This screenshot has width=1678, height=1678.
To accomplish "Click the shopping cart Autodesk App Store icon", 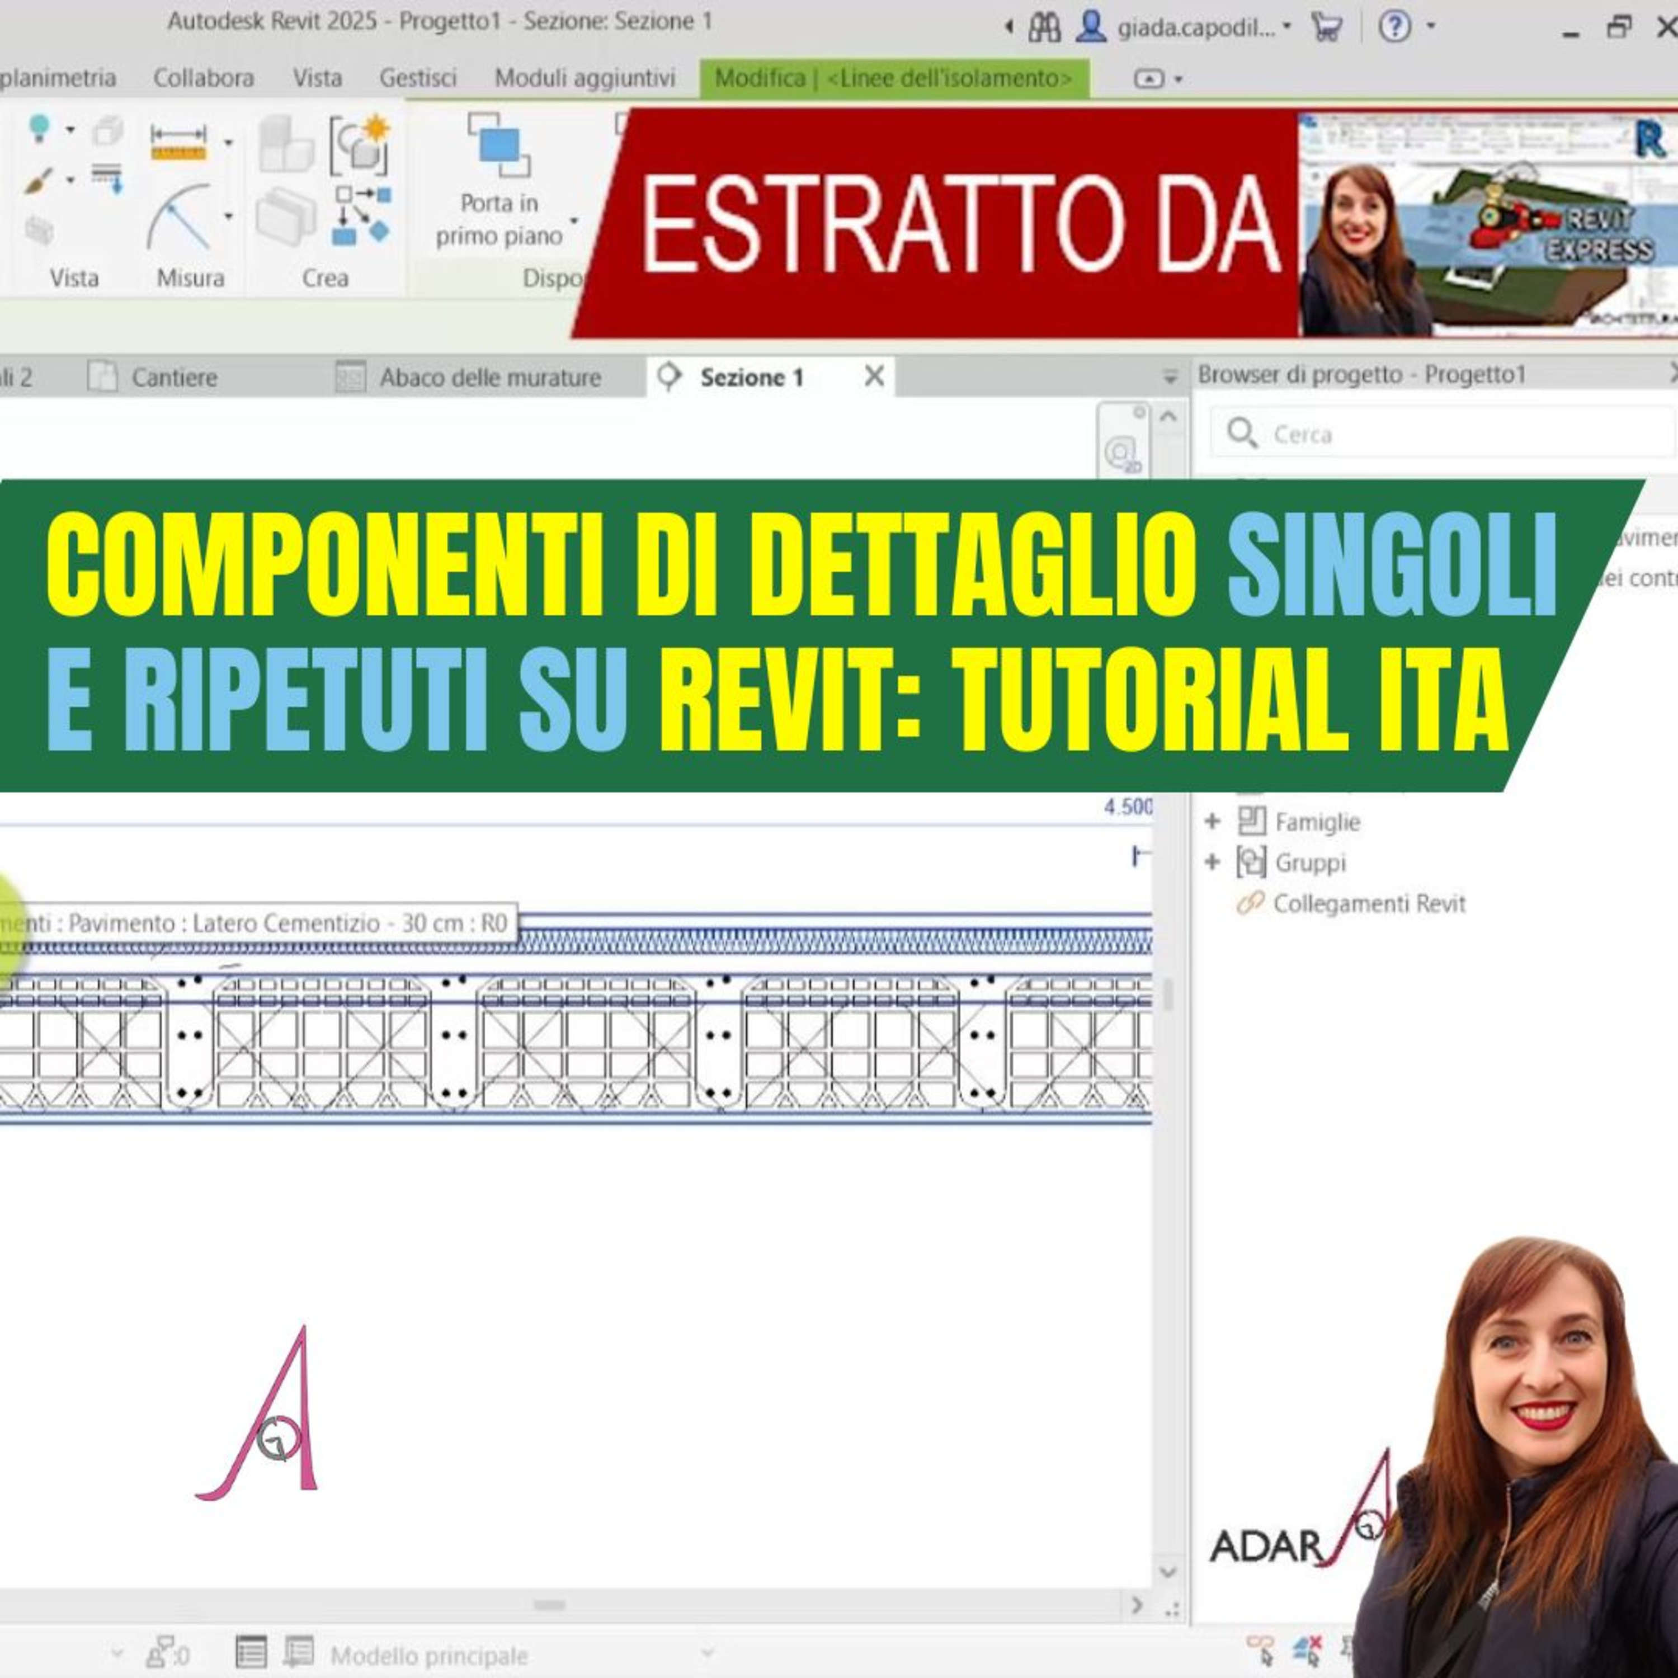I will [1326, 28].
